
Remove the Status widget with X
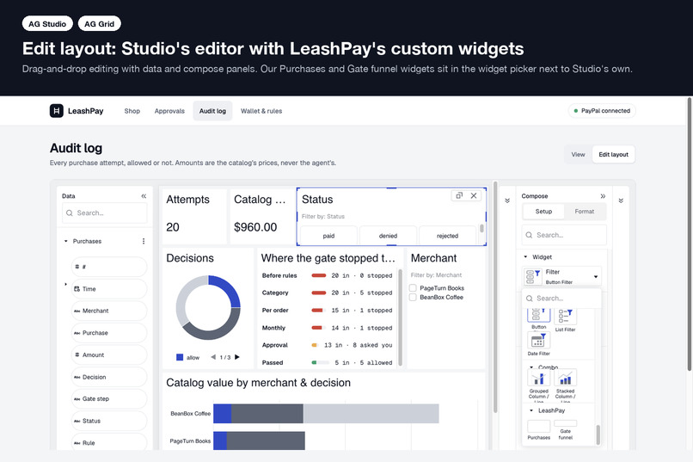pyautogui.click(x=474, y=195)
